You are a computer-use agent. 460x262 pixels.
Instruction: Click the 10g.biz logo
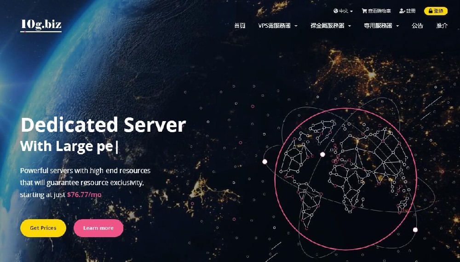coord(41,25)
